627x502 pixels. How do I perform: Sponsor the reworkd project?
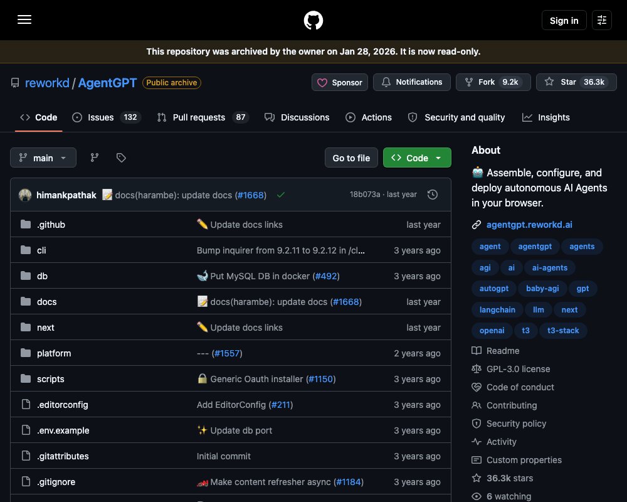click(x=339, y=82)
